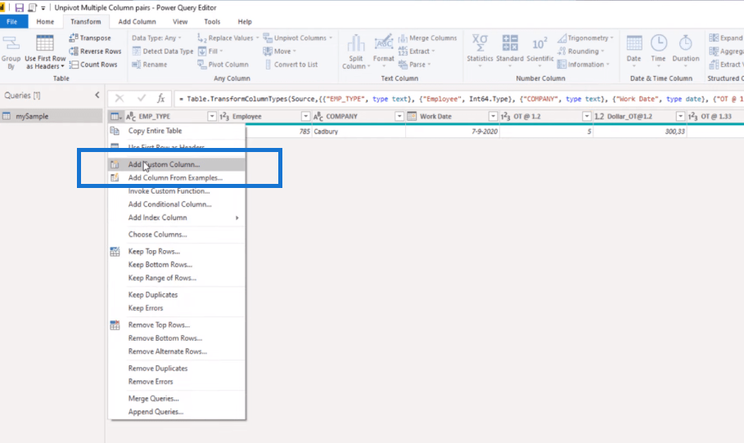
Task: Open the File tab
Action: point(12,22)
